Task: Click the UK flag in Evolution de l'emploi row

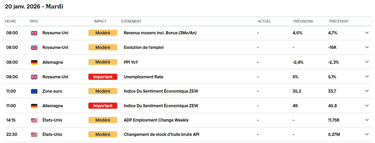Action: [x=34, y=48]
